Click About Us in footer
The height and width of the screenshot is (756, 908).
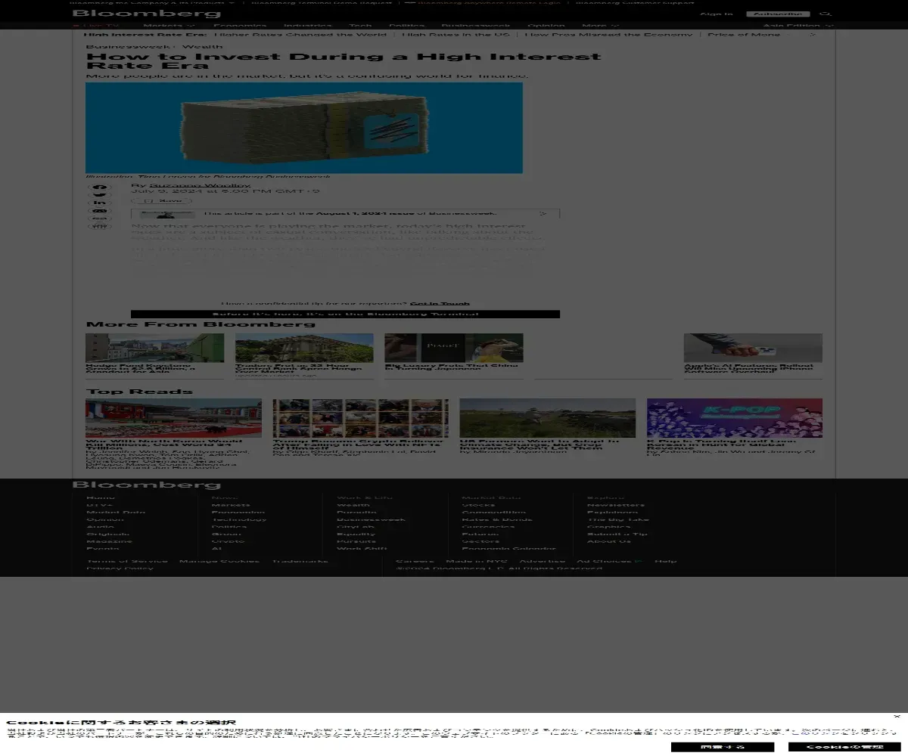click(x=609, y=541)
